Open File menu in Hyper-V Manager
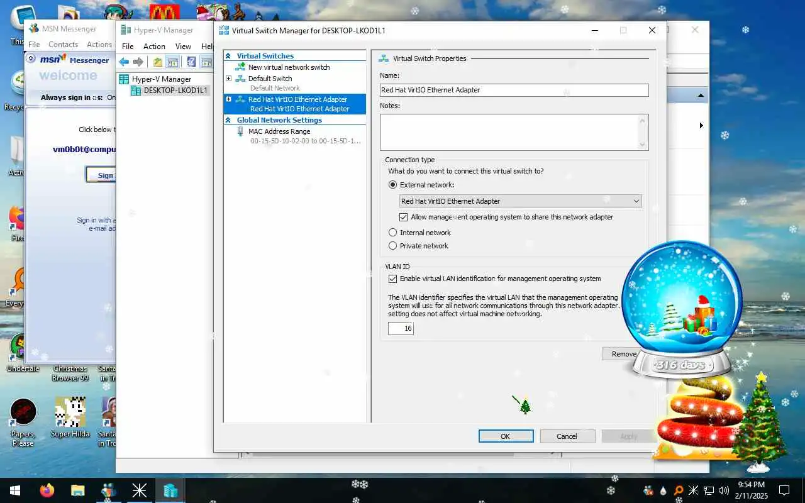 point(128,47)
